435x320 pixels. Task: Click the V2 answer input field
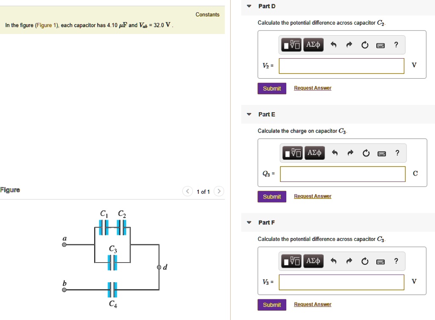pyautogui.click(x=341, y=66)
